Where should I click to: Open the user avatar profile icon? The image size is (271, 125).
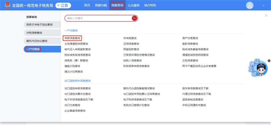[x=250, y=5]
